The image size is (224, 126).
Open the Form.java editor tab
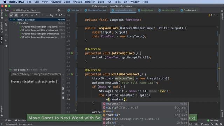click(x=75, y=10)
